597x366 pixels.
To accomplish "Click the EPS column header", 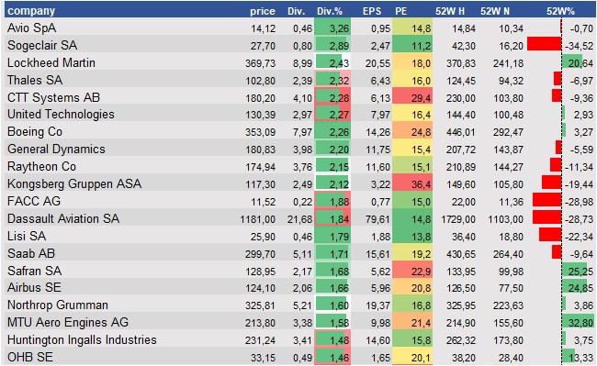I will click(372, 11).
